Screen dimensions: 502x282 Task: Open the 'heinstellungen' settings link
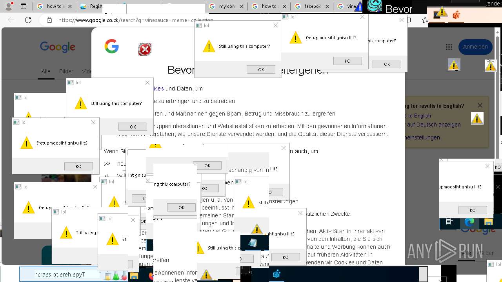[423, 137]
